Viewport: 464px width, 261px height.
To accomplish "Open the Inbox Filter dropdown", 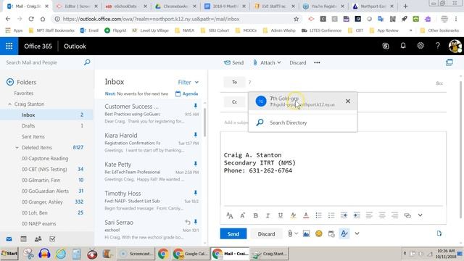I will (x=188, y=82).
